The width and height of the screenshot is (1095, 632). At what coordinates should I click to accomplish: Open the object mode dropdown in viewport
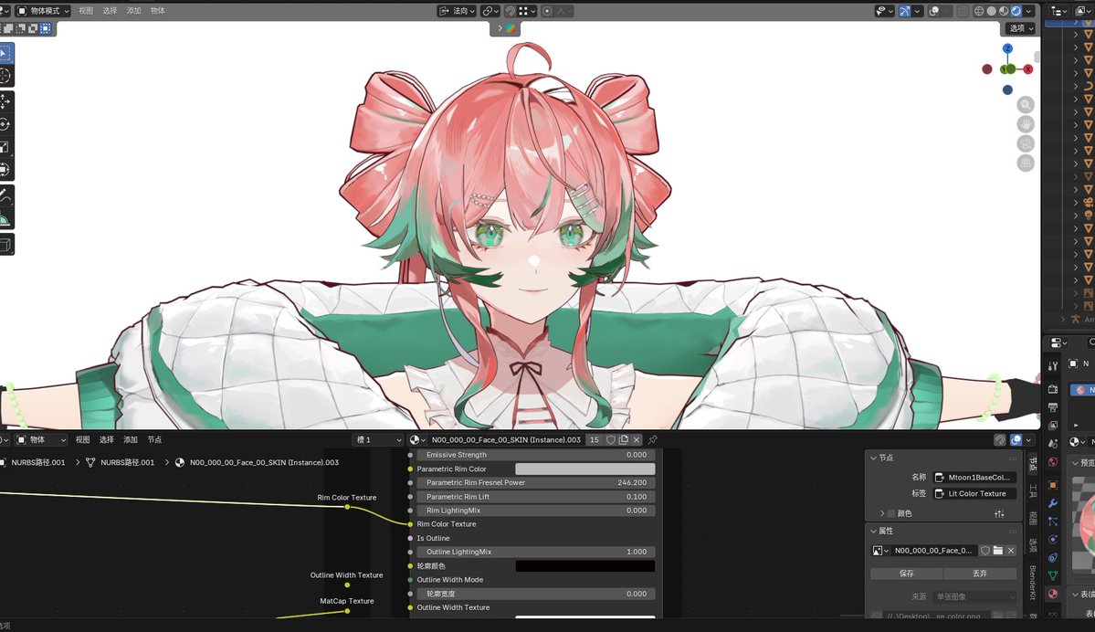coord(43,10)
